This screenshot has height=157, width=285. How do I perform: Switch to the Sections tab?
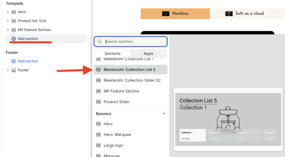112,53
